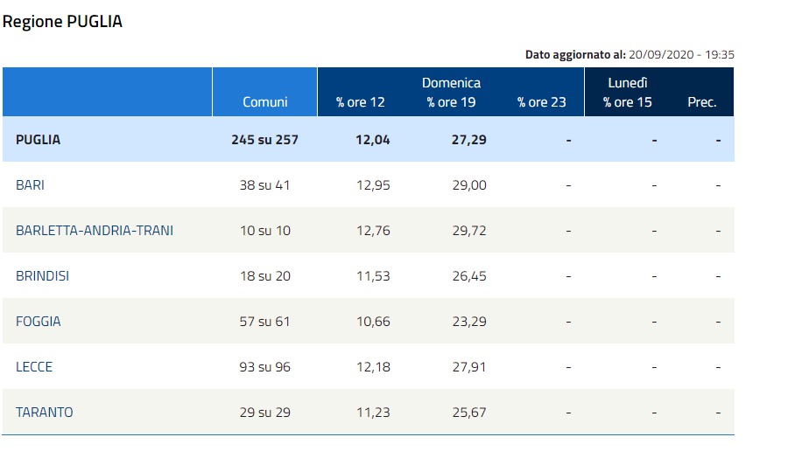Image resolution: width=809 pixels, height=458 pixels.
Task: Click the Domenica header label
Action: click(452, 83)
